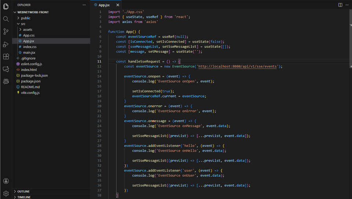Close the App.jsx editor tab

tap(118, 5)
